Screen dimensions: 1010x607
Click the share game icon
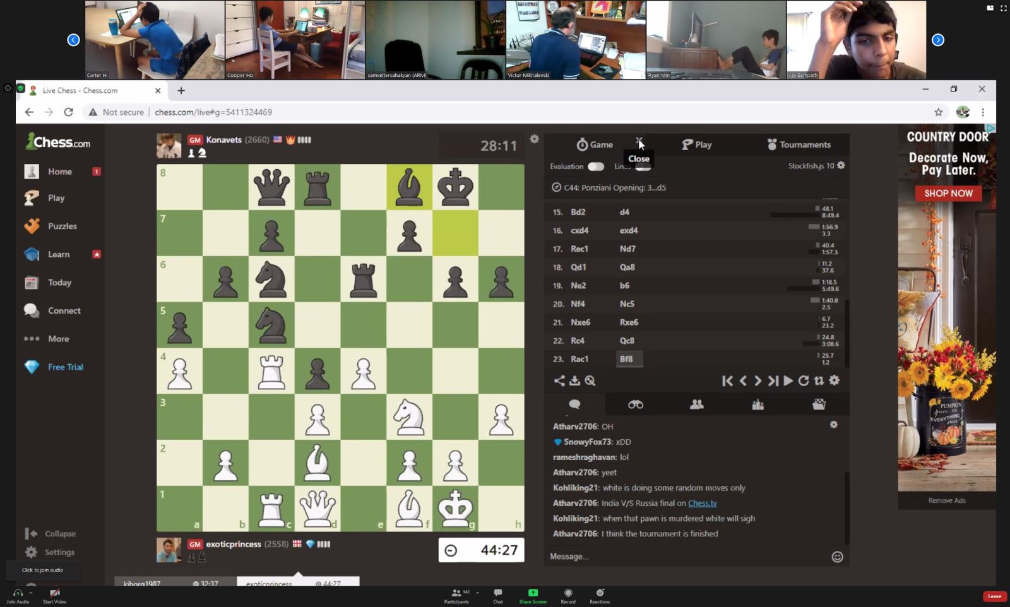559,380
